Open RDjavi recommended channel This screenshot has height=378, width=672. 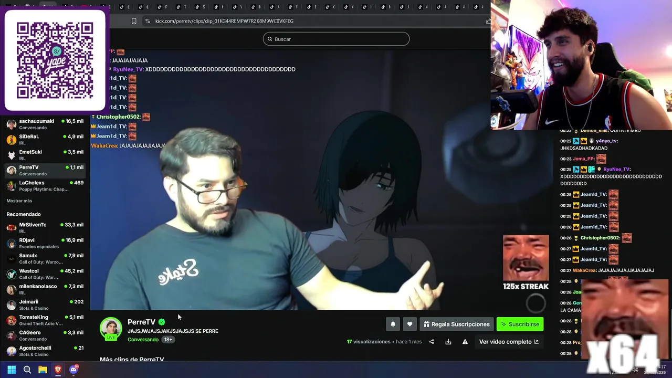[x=45, y=243]
